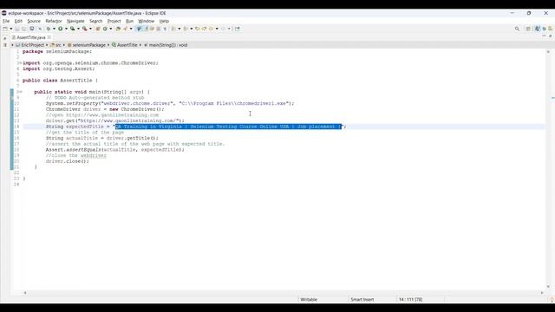
Task: Open the New file dropdown arrow
Action: coord(11,29)
